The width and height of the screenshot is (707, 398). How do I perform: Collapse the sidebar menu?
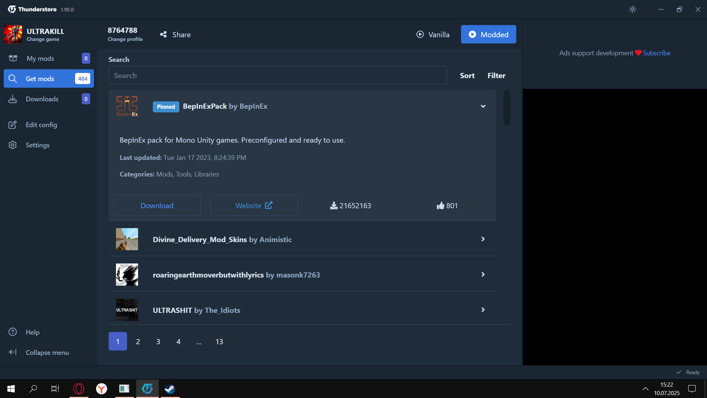(x=49, y=352)
